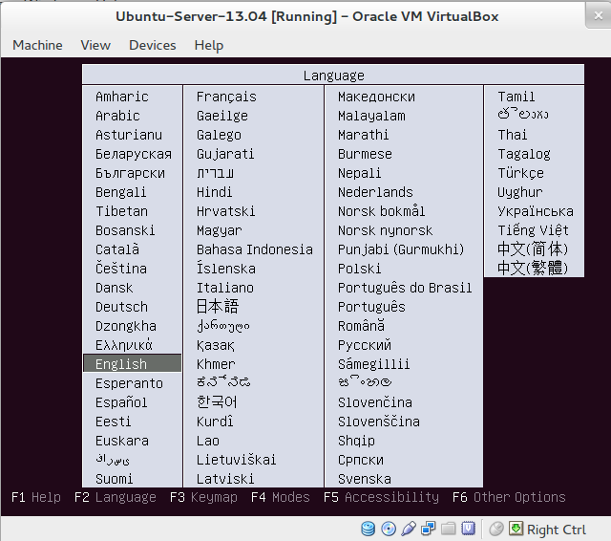Select Gujarati language

point(225,154)
